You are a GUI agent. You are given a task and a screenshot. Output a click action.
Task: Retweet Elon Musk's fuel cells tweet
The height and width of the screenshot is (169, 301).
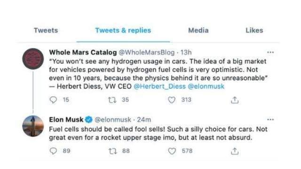pyautogui.click(x=112, y=151)
